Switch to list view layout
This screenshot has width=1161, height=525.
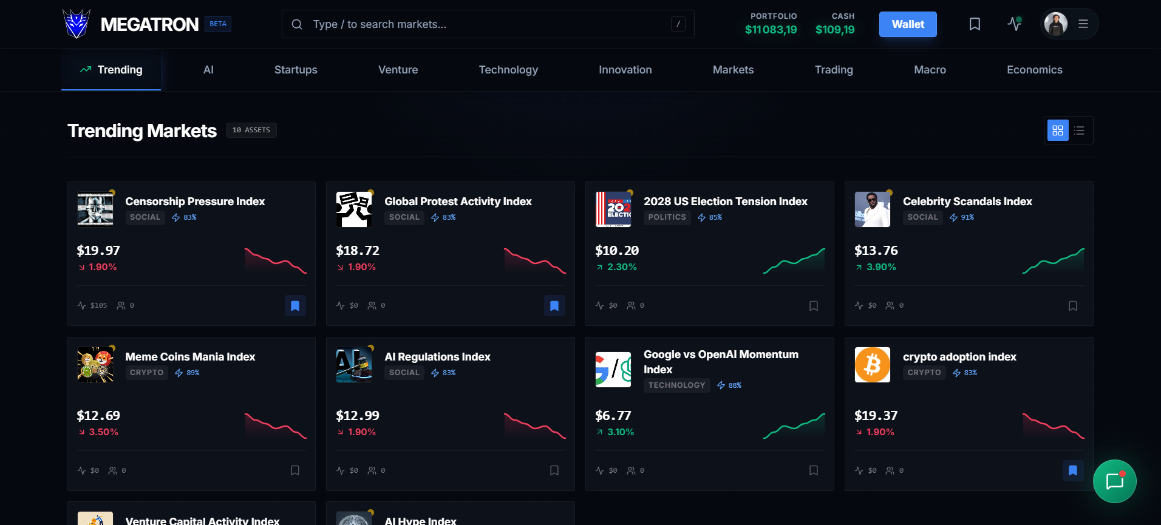tap(1079, 130)
